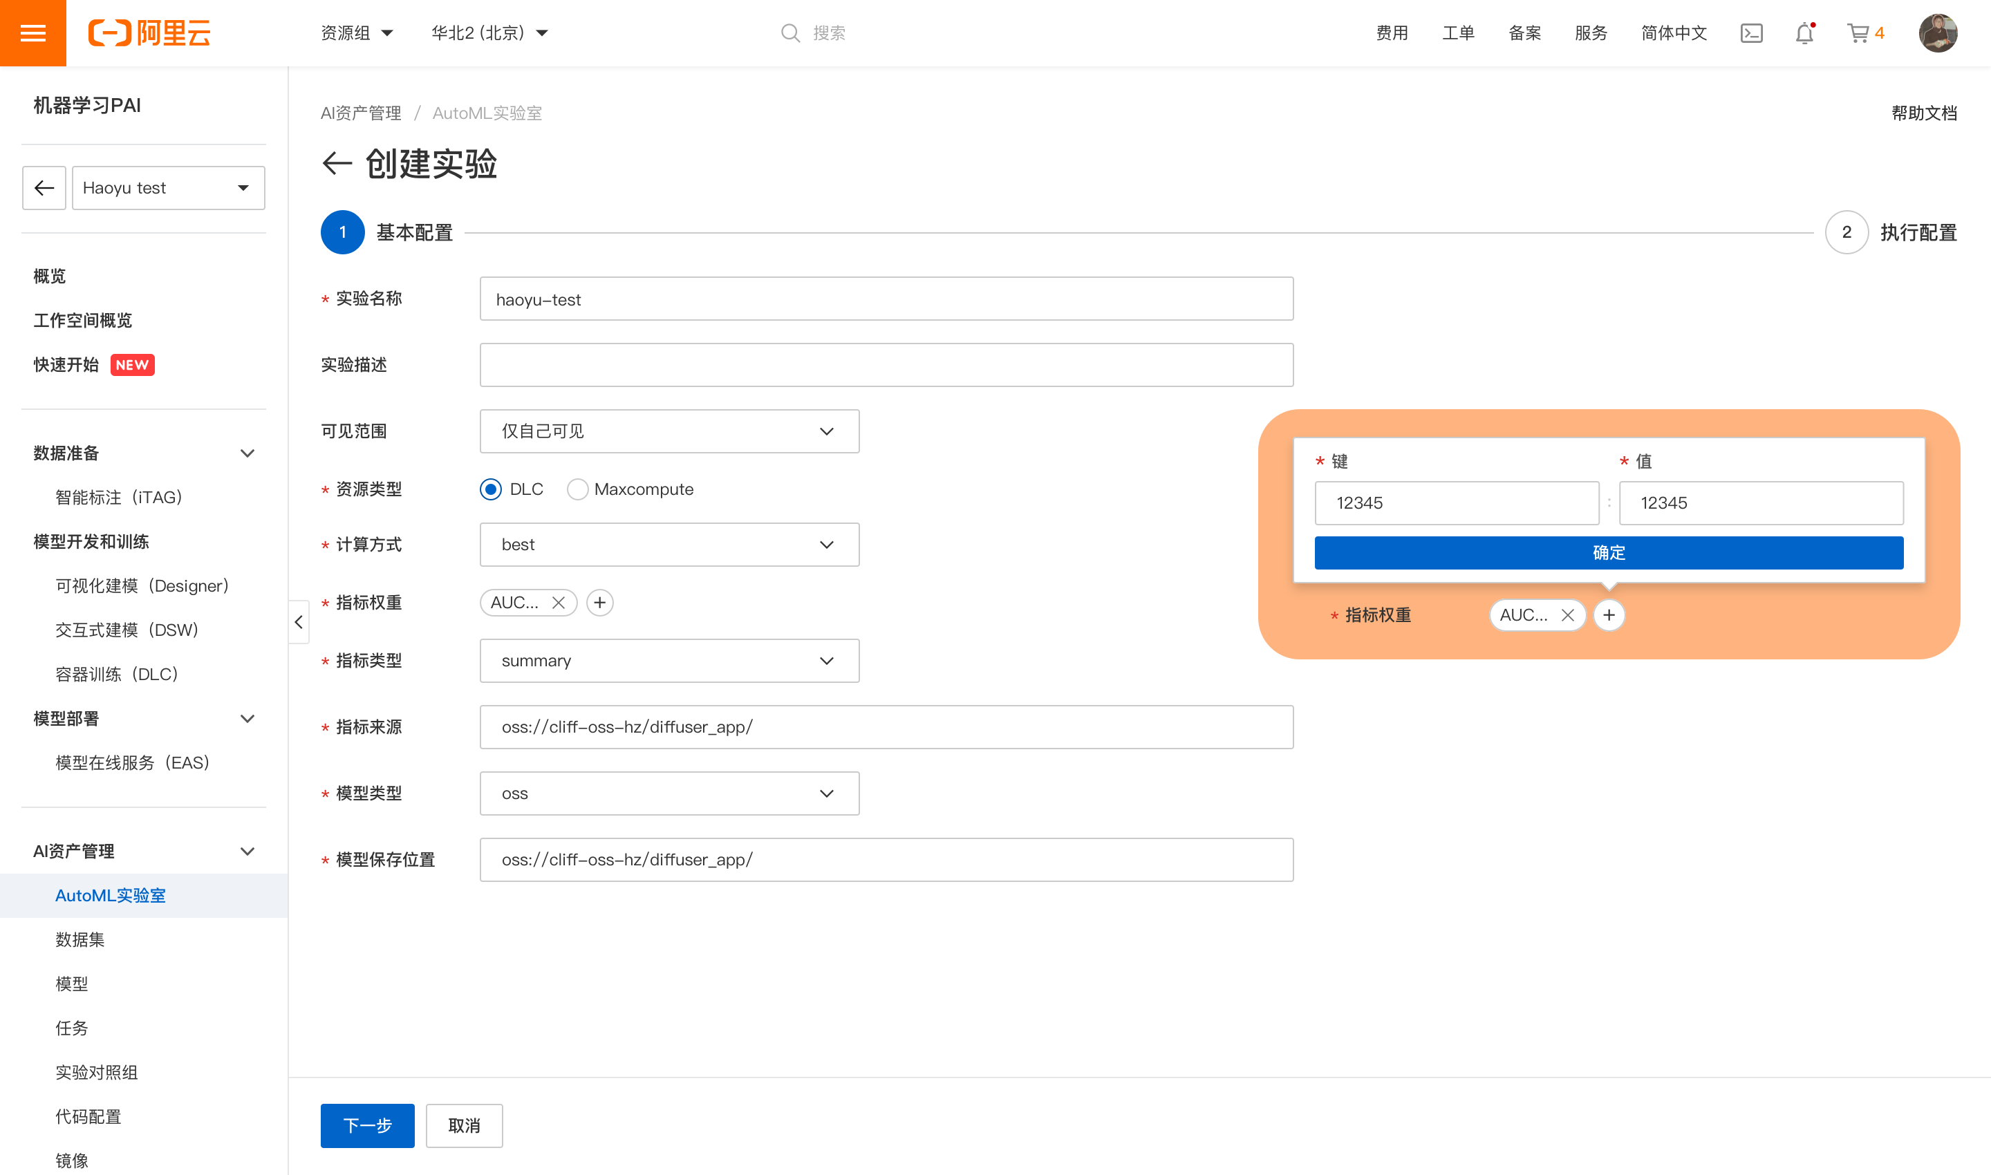Screen dimensions: 1991x1175
Task: Select the DLC resource type radio
Action: click(491, 489)
